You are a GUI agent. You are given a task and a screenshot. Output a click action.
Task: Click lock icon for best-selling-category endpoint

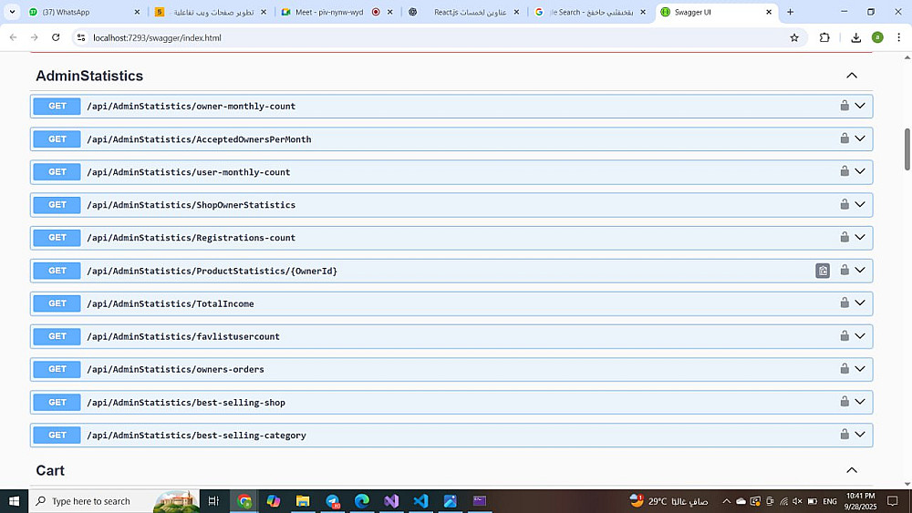point(844,434)
